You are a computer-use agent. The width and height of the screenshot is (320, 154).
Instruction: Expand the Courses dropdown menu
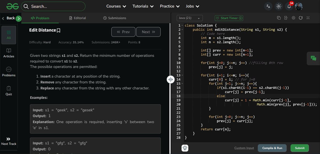pyautogui.click(x=116, y=6)
